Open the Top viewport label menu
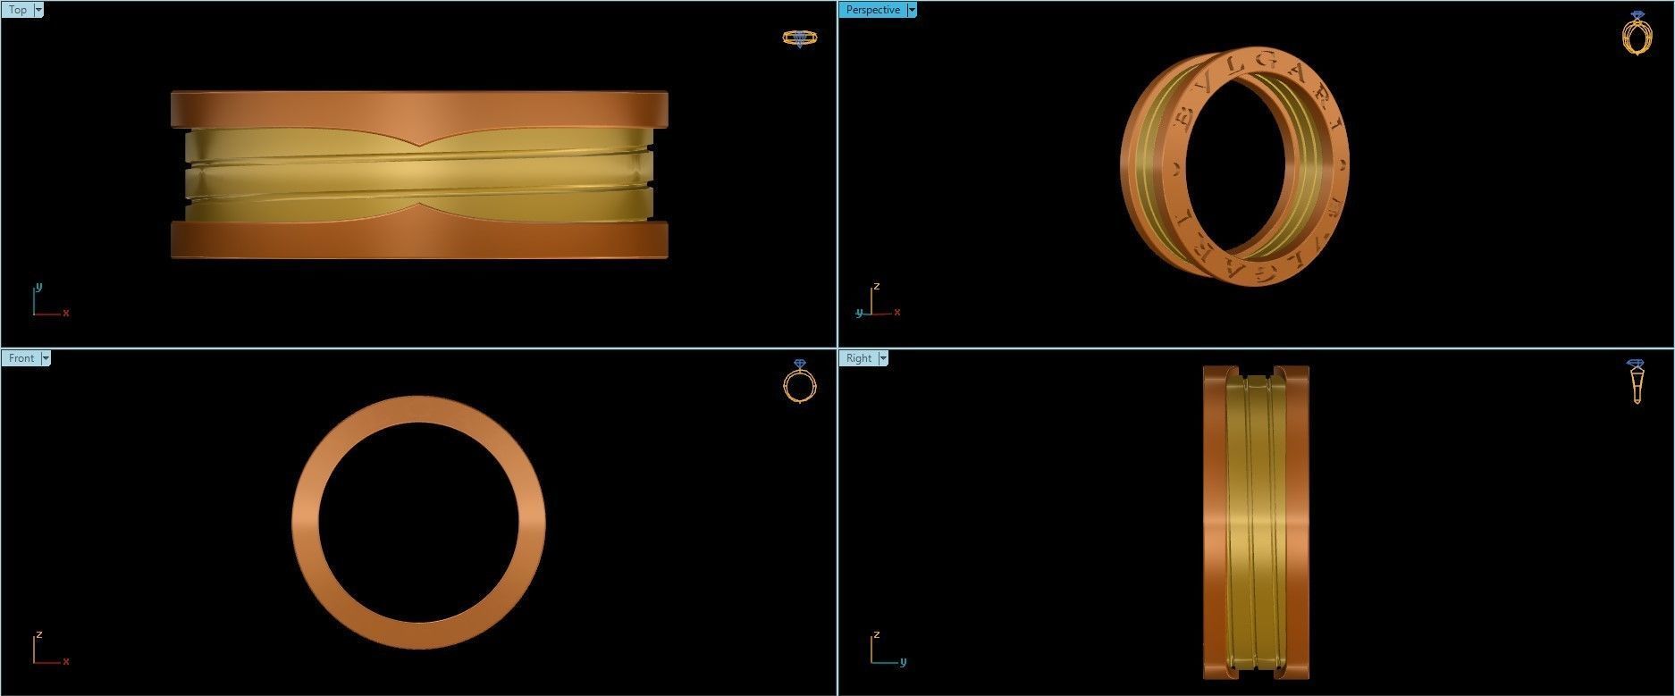Viewport: 1675px width, 696px height. tap(17, 10)
